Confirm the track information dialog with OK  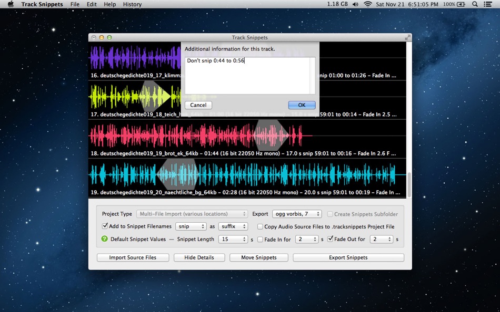coord(301,105)
